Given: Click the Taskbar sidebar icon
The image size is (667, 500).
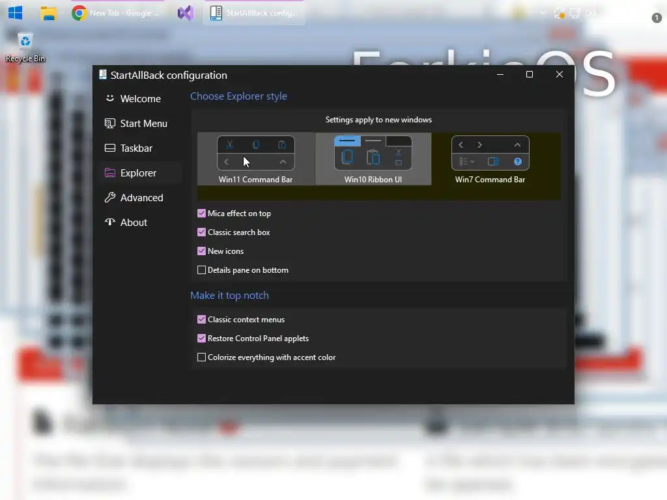Looking at the screenshot, I should [109, 148].
